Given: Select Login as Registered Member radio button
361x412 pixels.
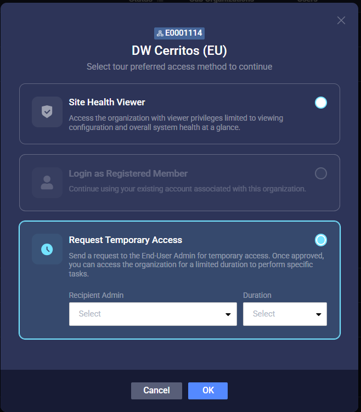Looking at the screenshot, I should tap(320, 173).
